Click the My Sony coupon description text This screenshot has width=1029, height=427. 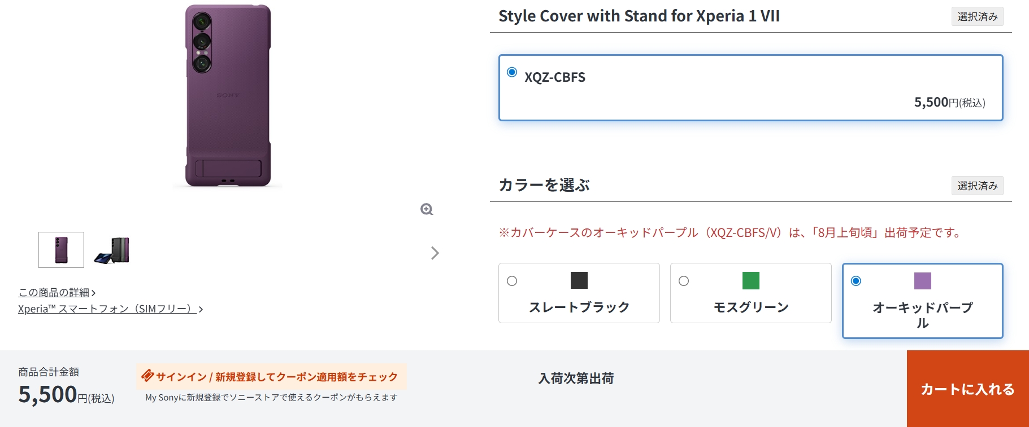(x=271, y=398)
